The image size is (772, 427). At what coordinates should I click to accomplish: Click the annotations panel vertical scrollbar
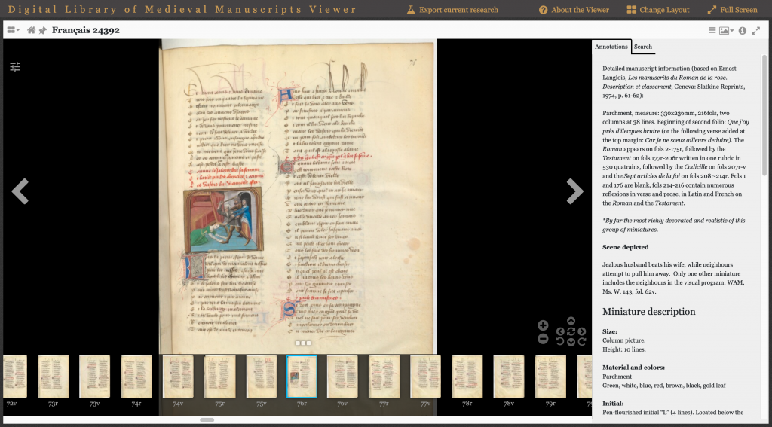coord(764,115)
